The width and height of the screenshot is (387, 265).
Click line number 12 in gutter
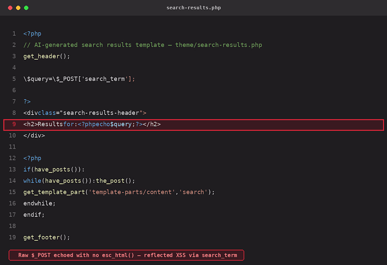click(x=12, y=158)
